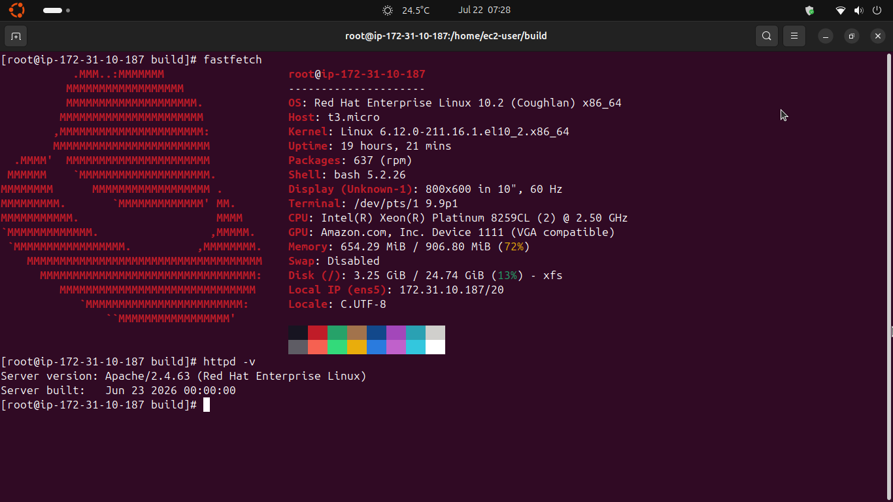The height and width of the screenshot is (502, 893).
Task: Click the Locale value C.UTF-8
Action: click(x=363, y=304)
